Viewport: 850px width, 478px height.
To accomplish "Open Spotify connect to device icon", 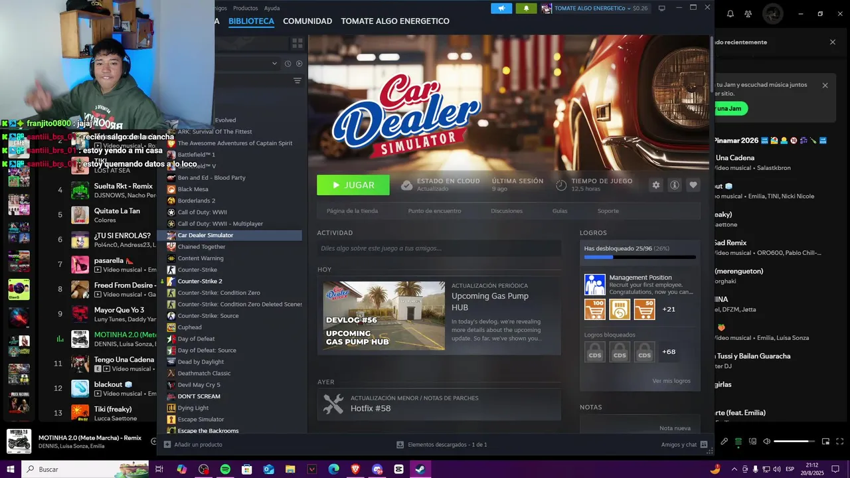I will coord(752,441).
